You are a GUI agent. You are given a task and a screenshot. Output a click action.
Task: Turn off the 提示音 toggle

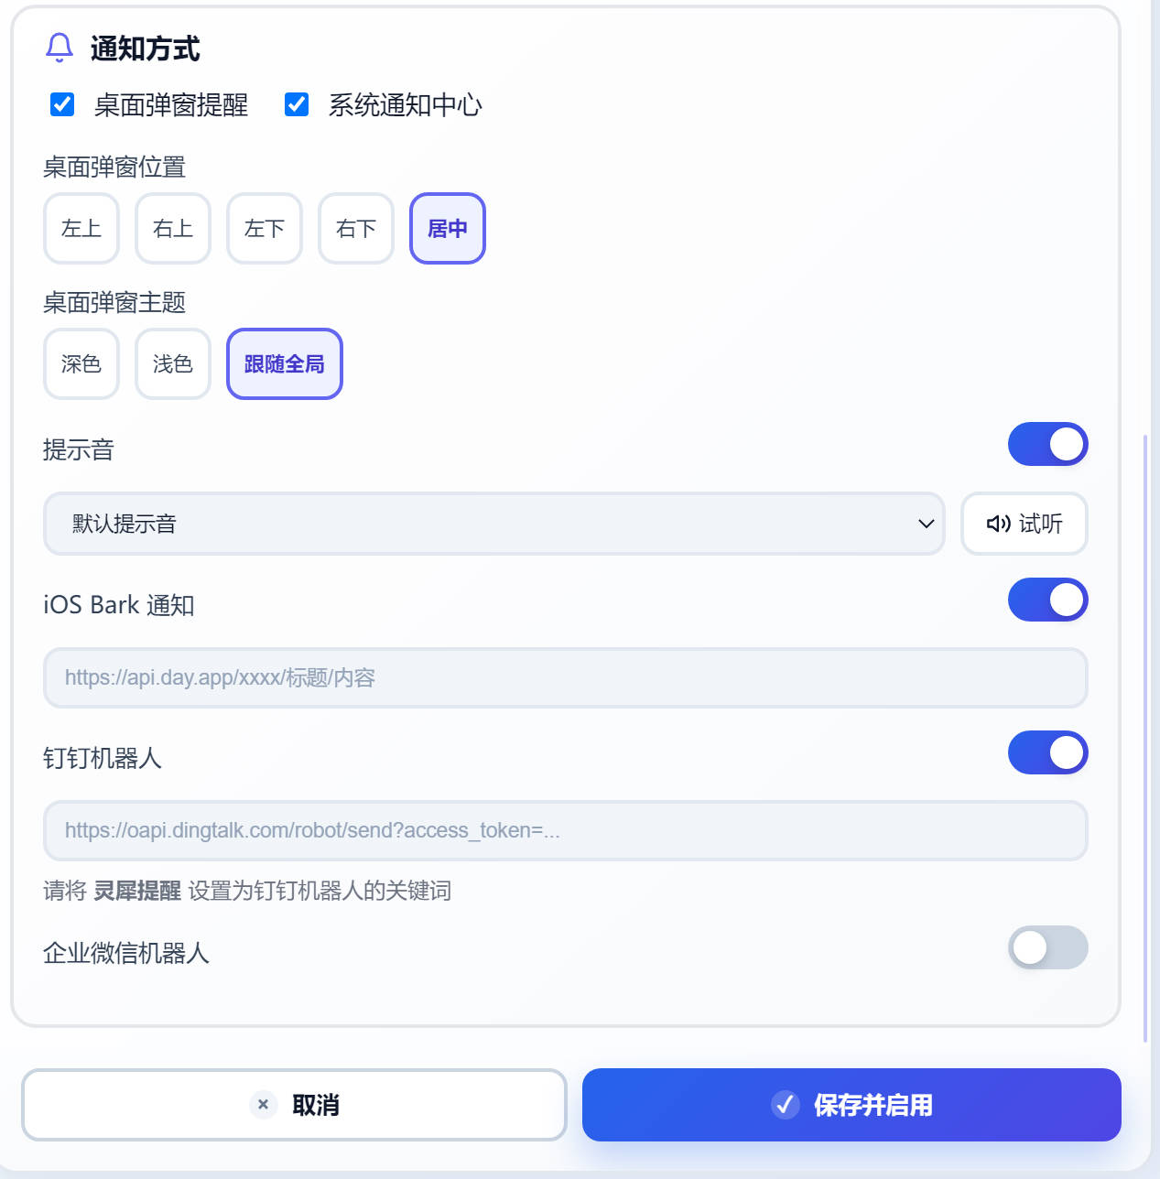[1047, 444]
